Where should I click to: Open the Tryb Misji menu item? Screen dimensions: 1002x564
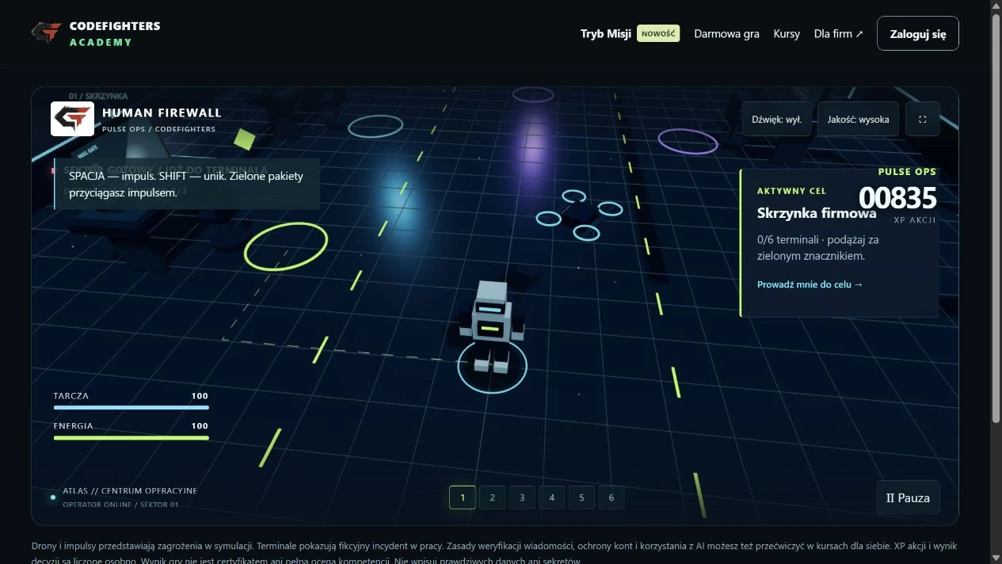pyautogui.click(x=605, y=33)
